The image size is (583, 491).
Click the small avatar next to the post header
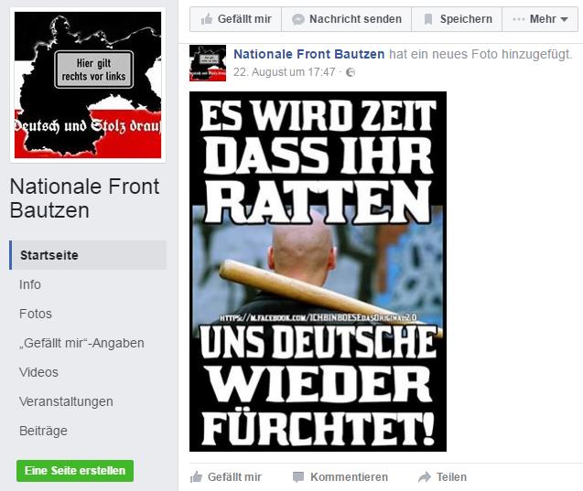point(208,63)
